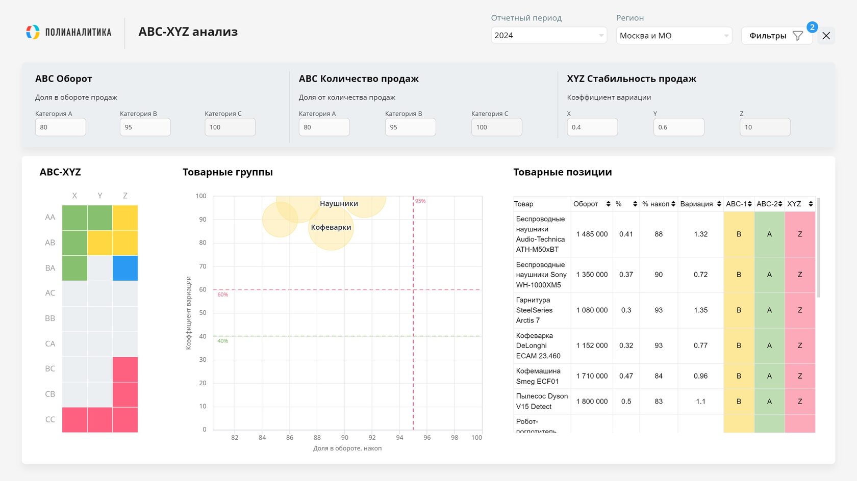The width and height of the screenshot is (857, 481).
Task: Click the filter funnel icon in Фильтры button
Action: [x=797, y=35]
